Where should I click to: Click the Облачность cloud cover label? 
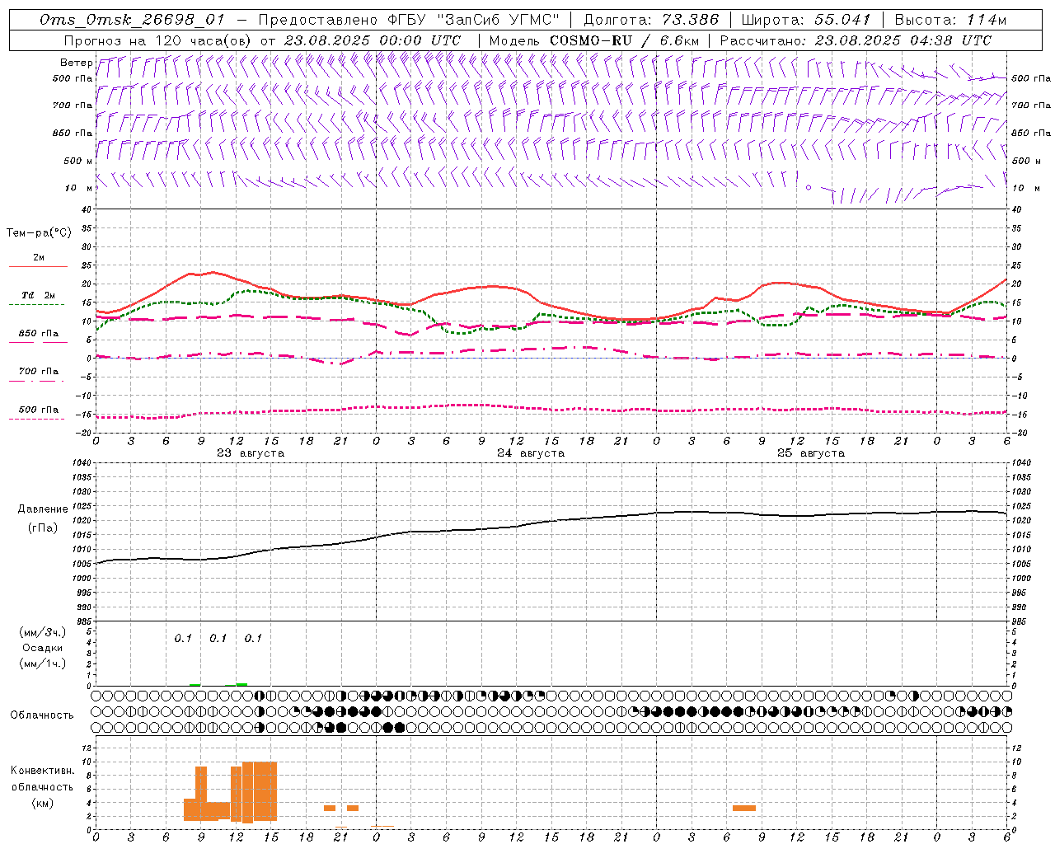42,715
